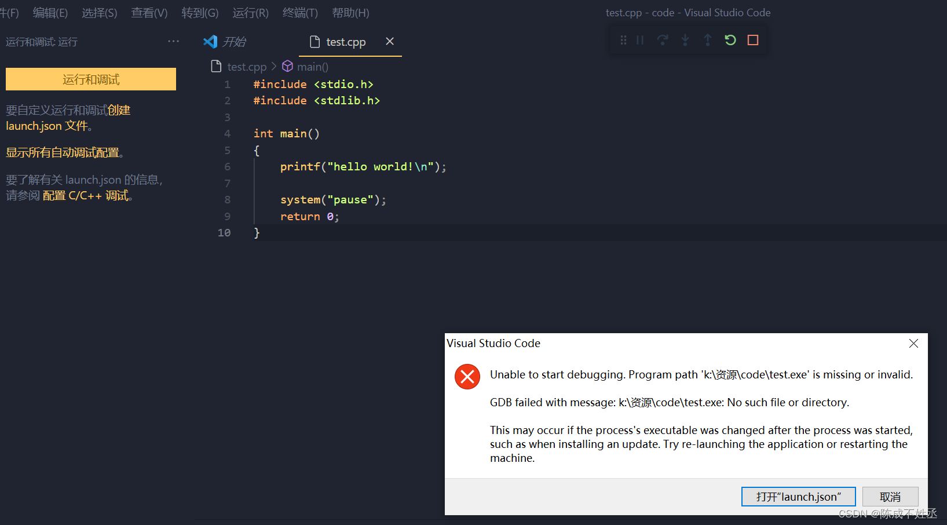Click the 运行和调试: 运行 sidebar title
947x525 pixels.
(x=42, y=42)
